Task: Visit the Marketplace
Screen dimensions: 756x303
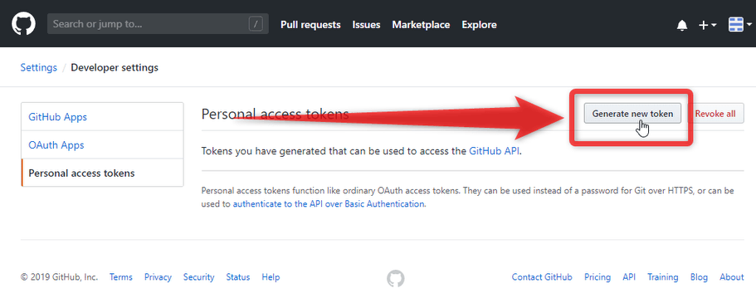Action: click(421, 25)
